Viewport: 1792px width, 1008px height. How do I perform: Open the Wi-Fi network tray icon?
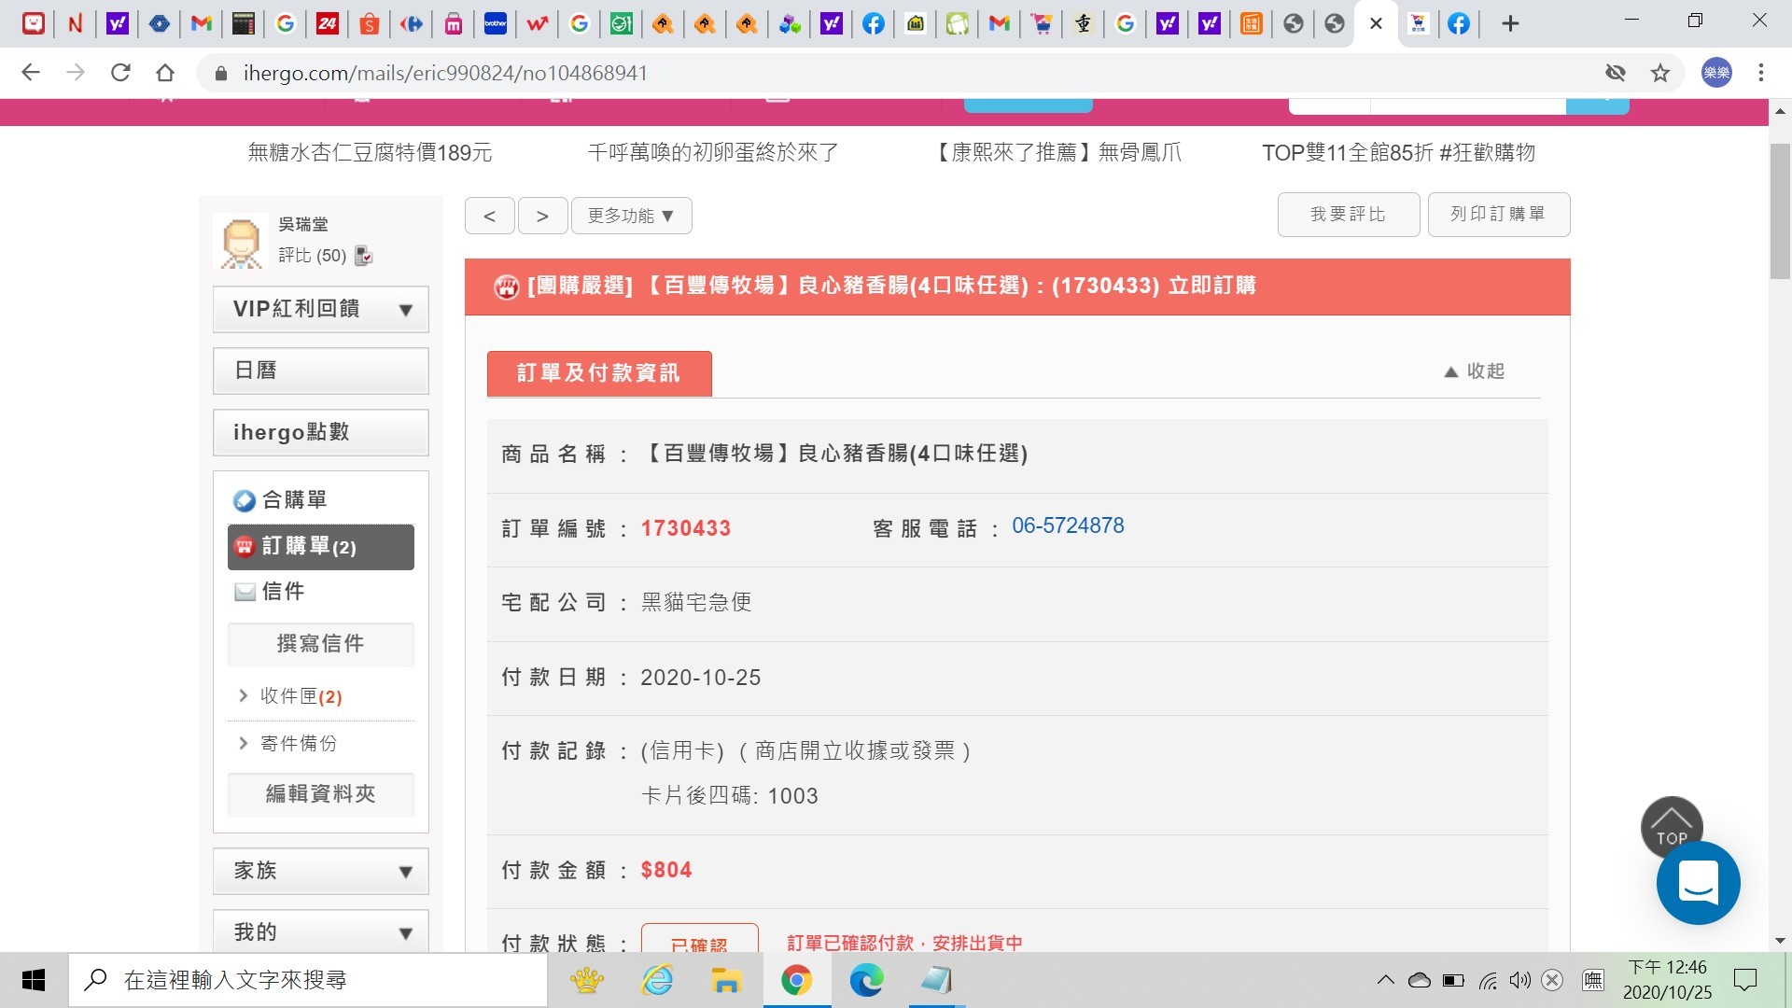click(x=1488, y=980)
